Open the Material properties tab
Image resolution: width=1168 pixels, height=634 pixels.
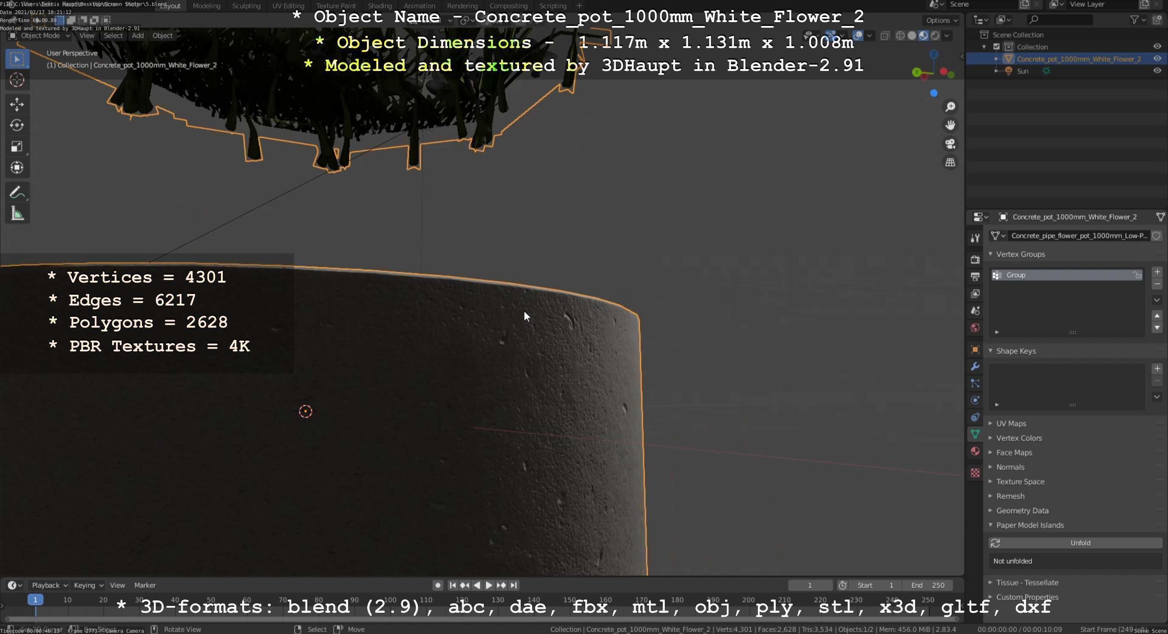click(975, 451)
